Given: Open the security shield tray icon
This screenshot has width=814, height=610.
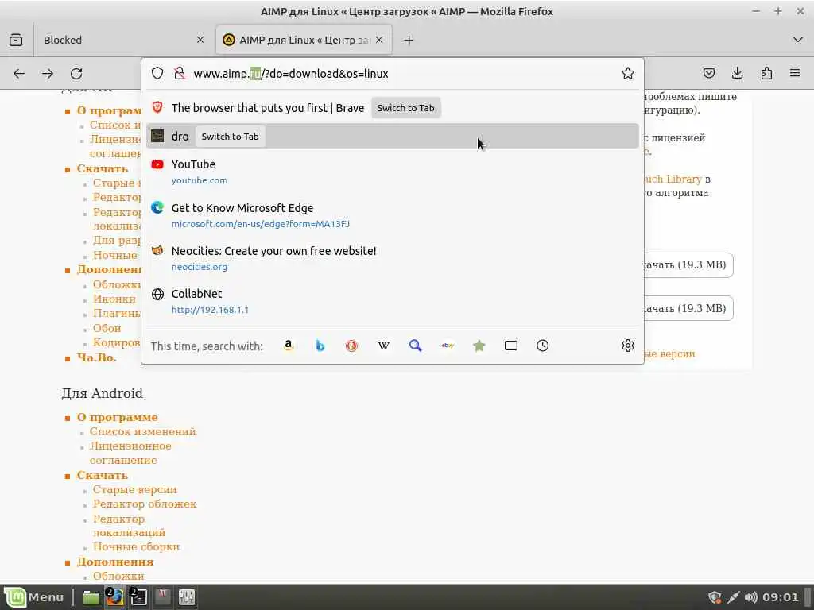Looking at the screenshot, I should click(715, 597).
